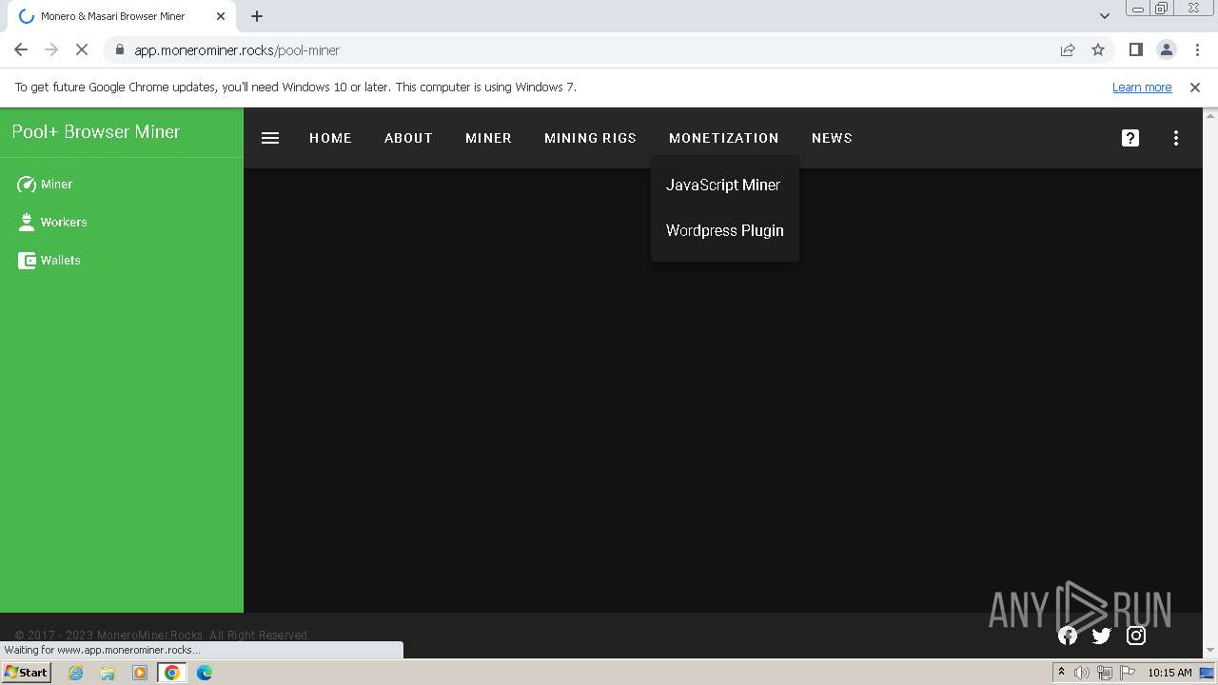1218x685 pixels.
Task: Go back to the previous page
Action: pyautogui.click(x=21, y=49)
